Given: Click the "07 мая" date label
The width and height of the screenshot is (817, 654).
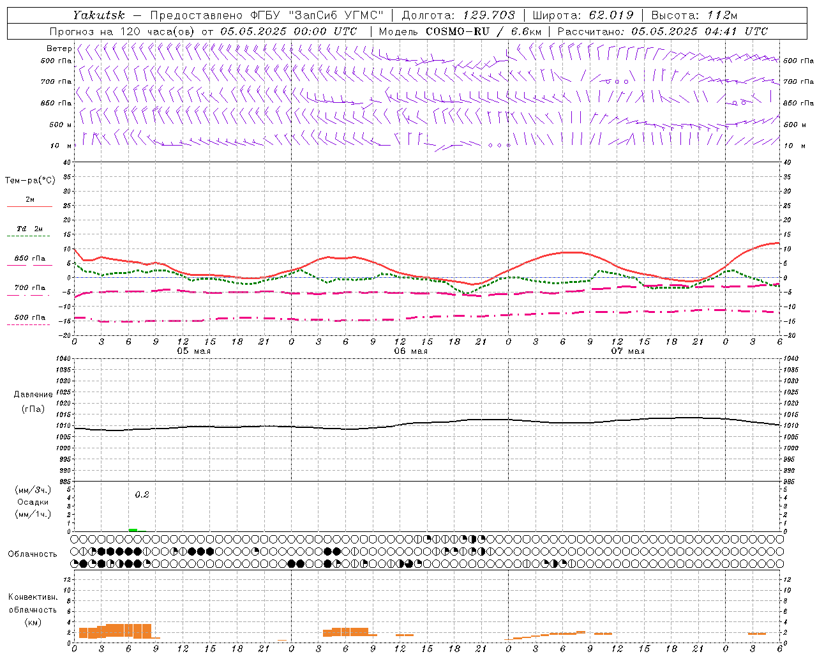Looking at the screenshot, I should point(627,351).
